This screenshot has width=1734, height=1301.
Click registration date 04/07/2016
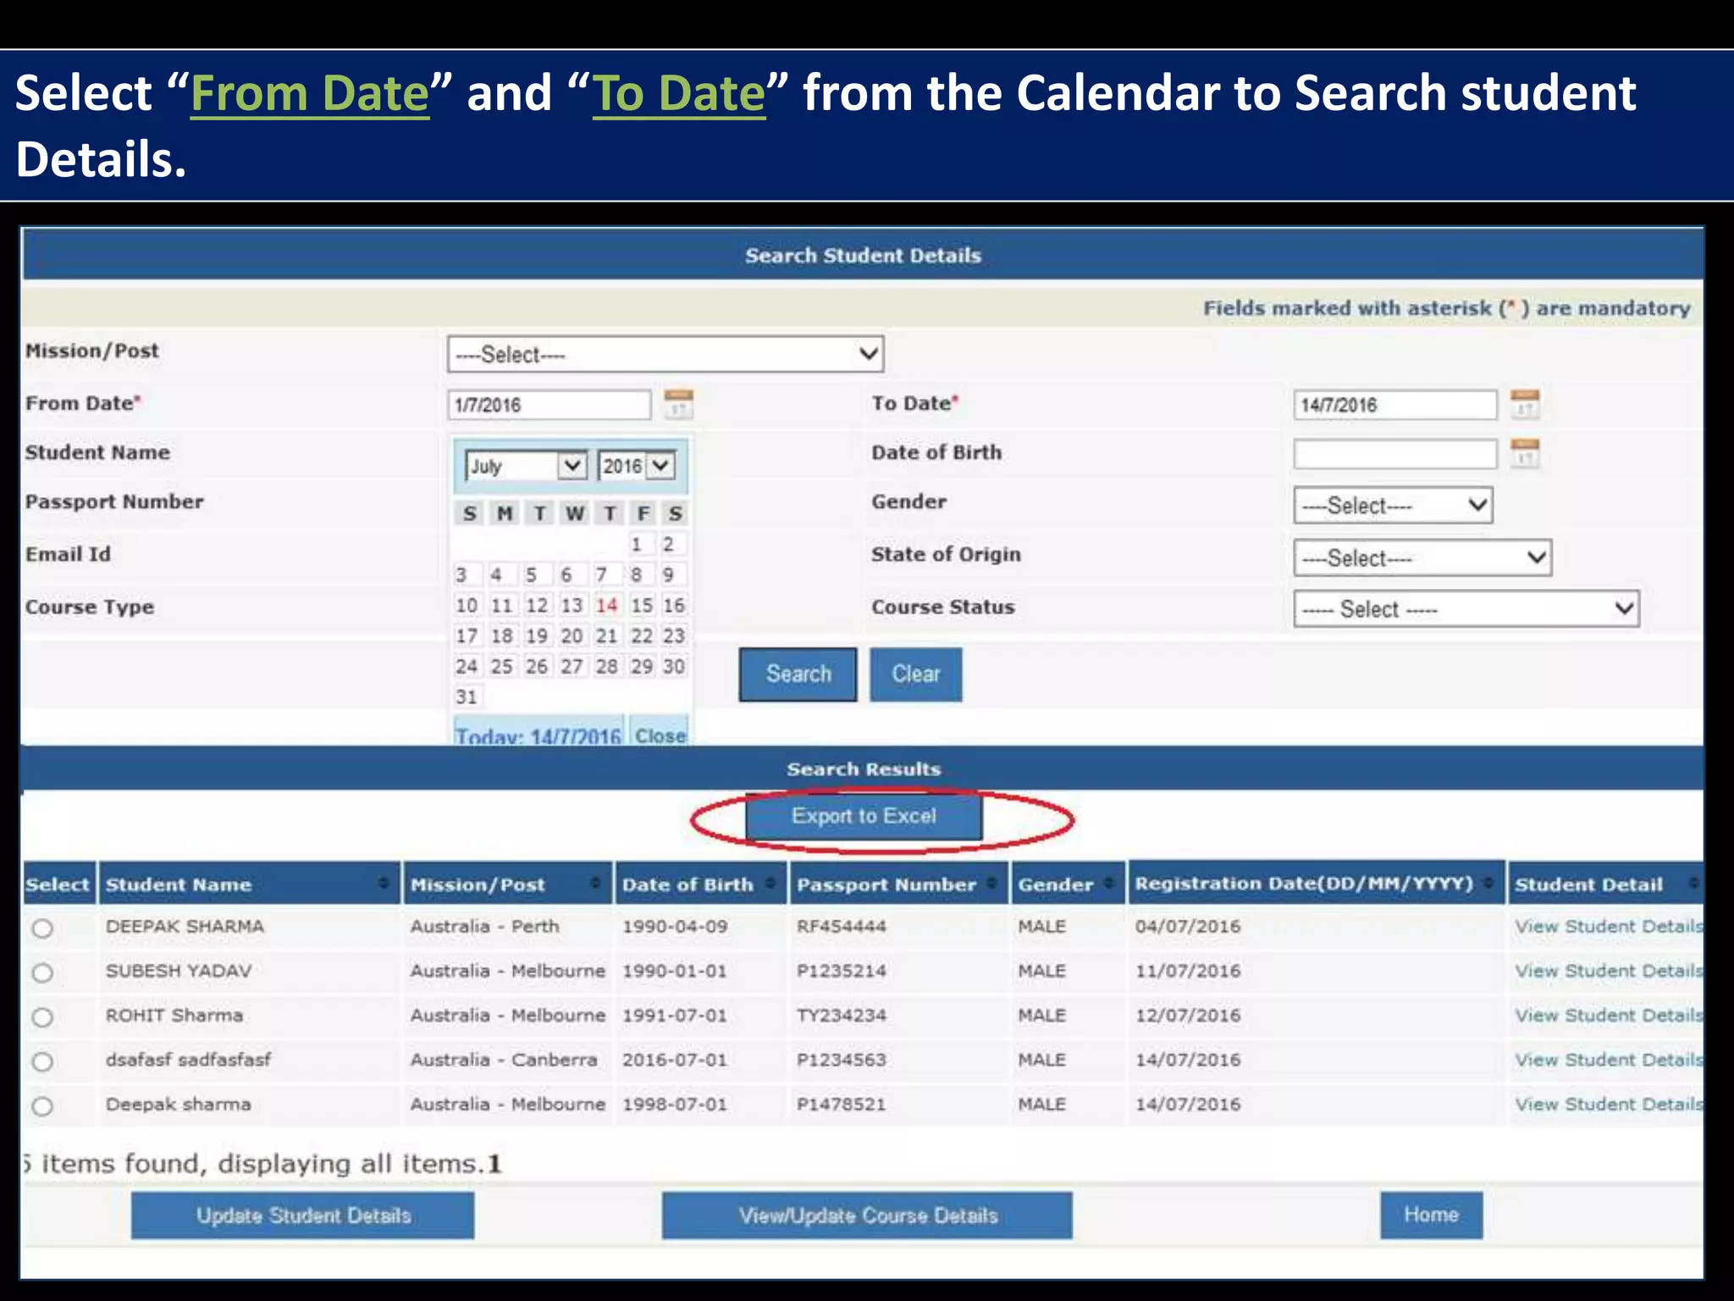(x=1188, y=927)
